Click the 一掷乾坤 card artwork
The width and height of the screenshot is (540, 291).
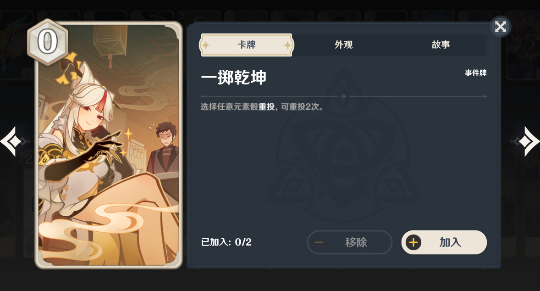pos(109,145)
